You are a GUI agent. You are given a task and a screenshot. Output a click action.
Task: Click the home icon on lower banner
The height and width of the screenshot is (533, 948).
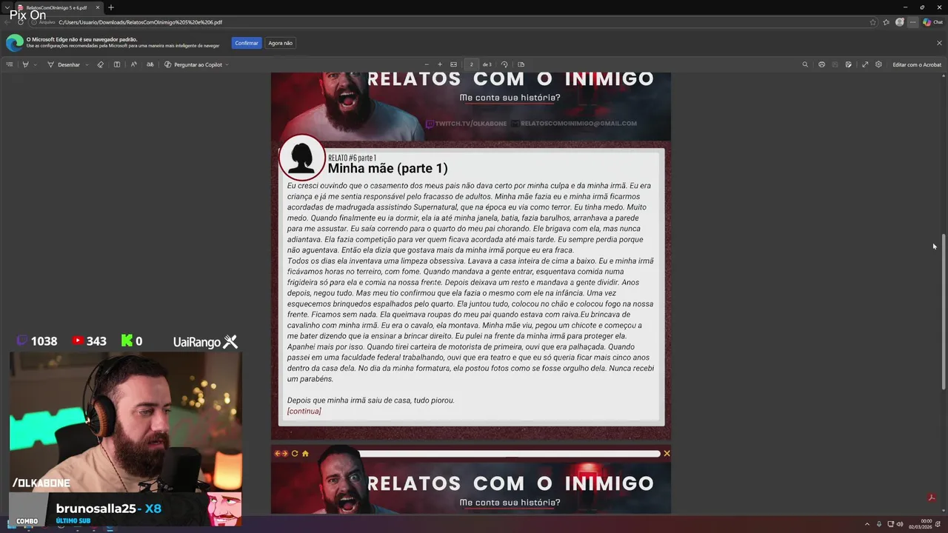tap(305, 454)
